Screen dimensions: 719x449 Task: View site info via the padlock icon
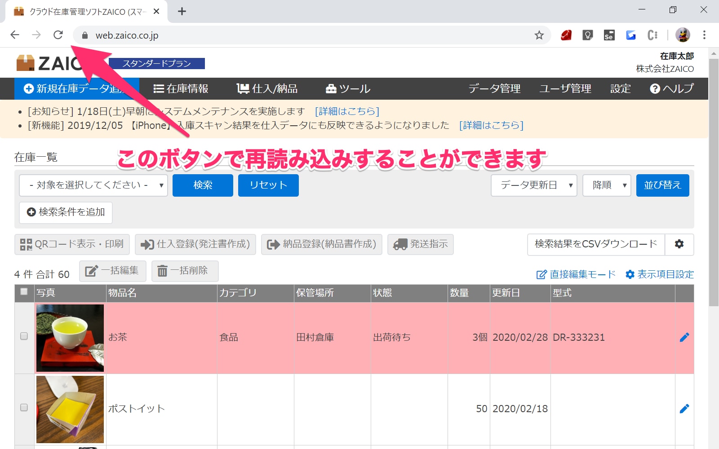pos(84,35)
